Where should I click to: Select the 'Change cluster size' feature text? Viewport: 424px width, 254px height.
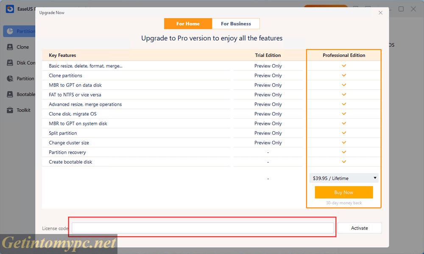(69, 143)
